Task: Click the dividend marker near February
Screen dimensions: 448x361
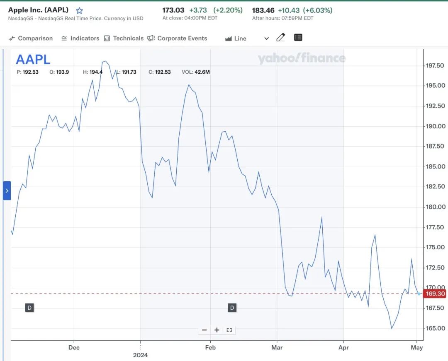Action: (232, 308)
